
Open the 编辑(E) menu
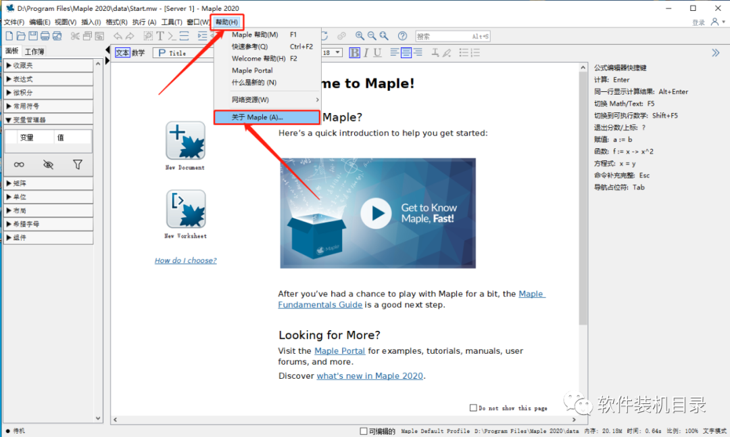pos(40,22)
